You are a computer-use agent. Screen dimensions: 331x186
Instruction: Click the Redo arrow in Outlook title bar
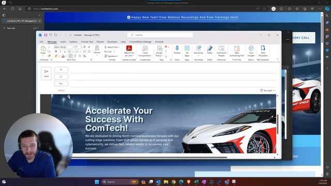coord(56,35)
